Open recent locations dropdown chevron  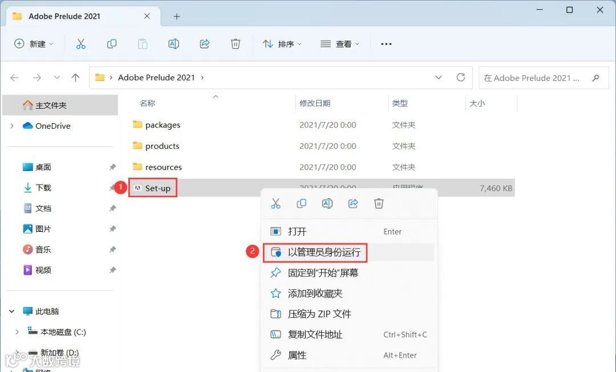[x=57, y=77]
